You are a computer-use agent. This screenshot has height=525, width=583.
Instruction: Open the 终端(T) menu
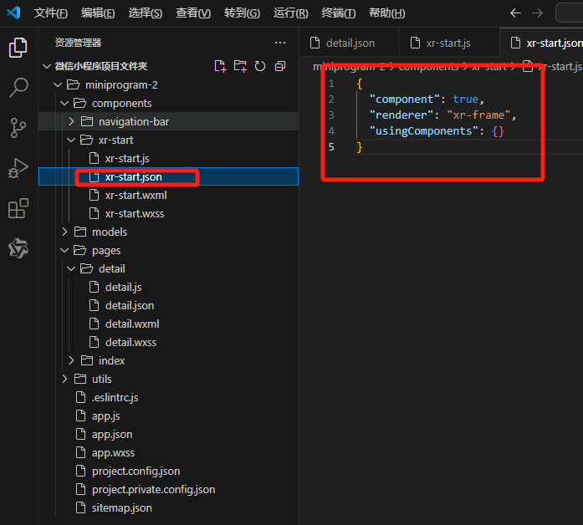pos(339,13)
